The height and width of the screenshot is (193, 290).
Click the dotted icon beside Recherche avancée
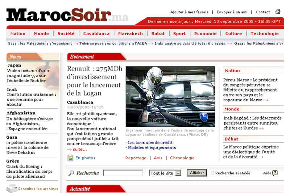click(x=212, y=173)
